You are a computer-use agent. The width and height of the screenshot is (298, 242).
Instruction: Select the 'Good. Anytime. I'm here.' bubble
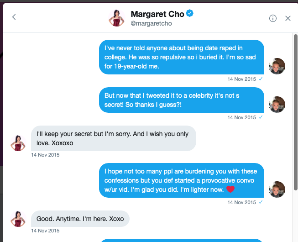(80, 219)
